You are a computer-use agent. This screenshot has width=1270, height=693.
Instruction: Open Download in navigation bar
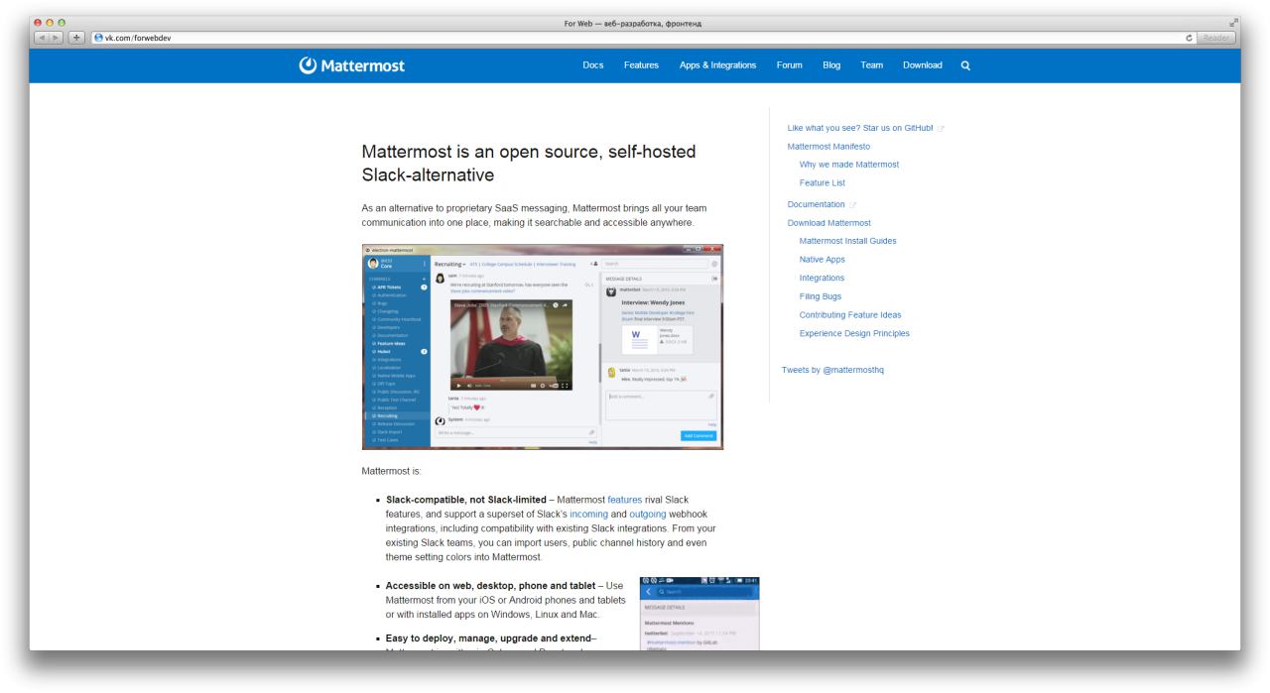[x=923, y=65]
